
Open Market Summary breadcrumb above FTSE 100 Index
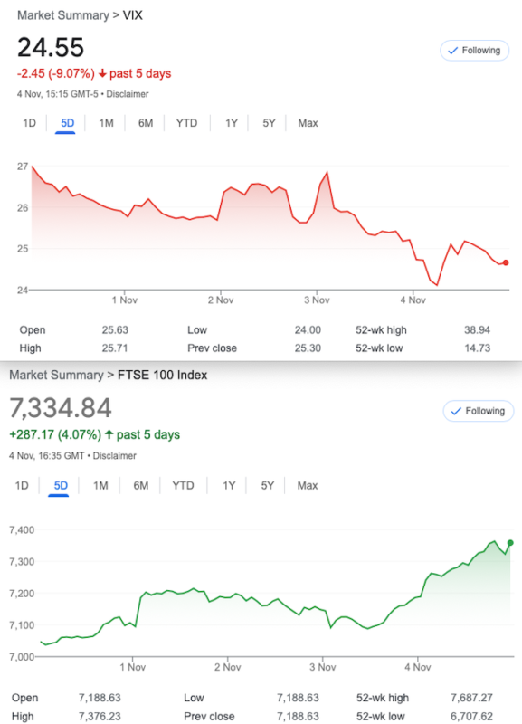click(x=56, y=375)
